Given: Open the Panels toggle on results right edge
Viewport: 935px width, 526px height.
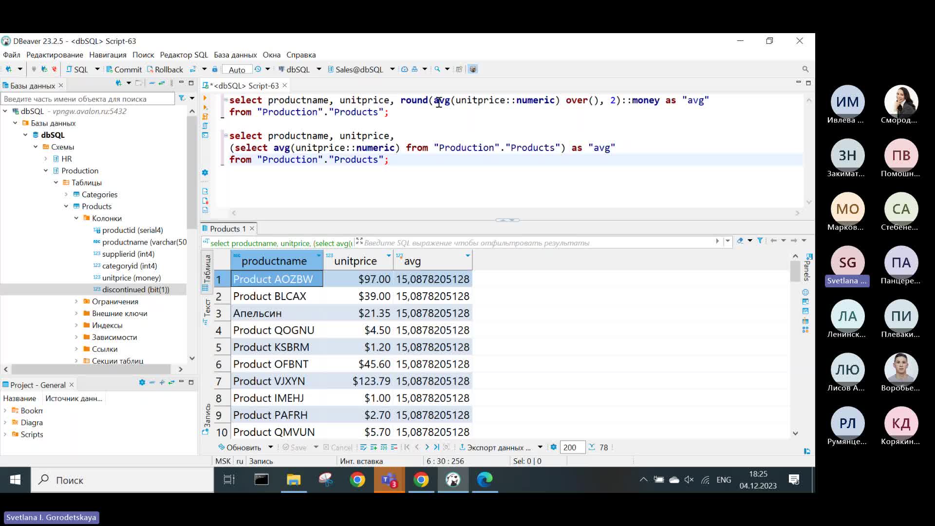Looking at the screenshot, I should [808, 268].
